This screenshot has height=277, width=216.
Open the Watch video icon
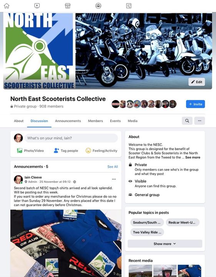tap(37, 6)
